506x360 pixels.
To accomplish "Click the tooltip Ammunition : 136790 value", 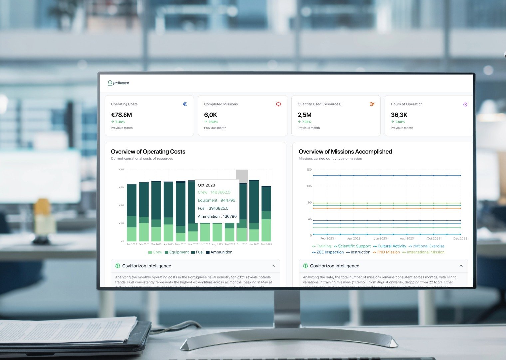I will (217, 216).
